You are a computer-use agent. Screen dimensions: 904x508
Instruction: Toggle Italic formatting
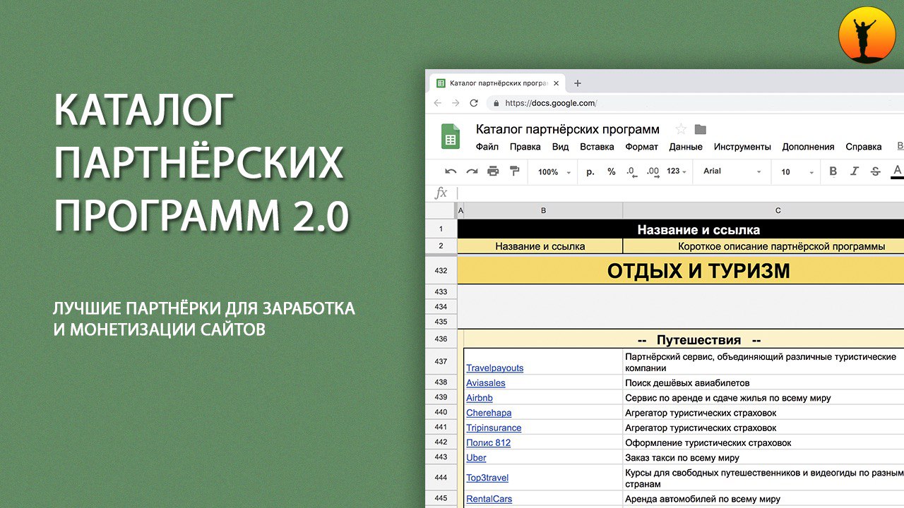pos(854,171)
